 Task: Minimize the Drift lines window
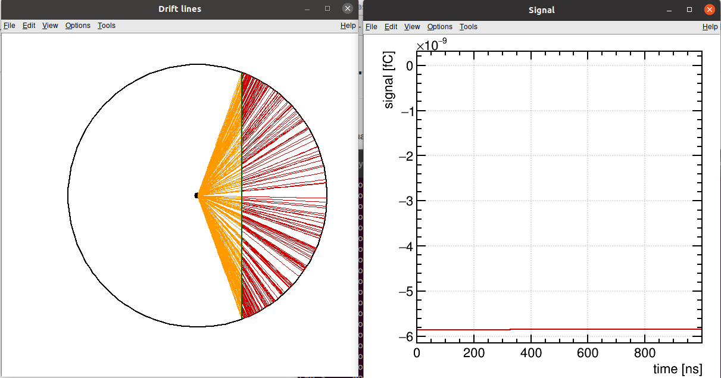point(308,9)
